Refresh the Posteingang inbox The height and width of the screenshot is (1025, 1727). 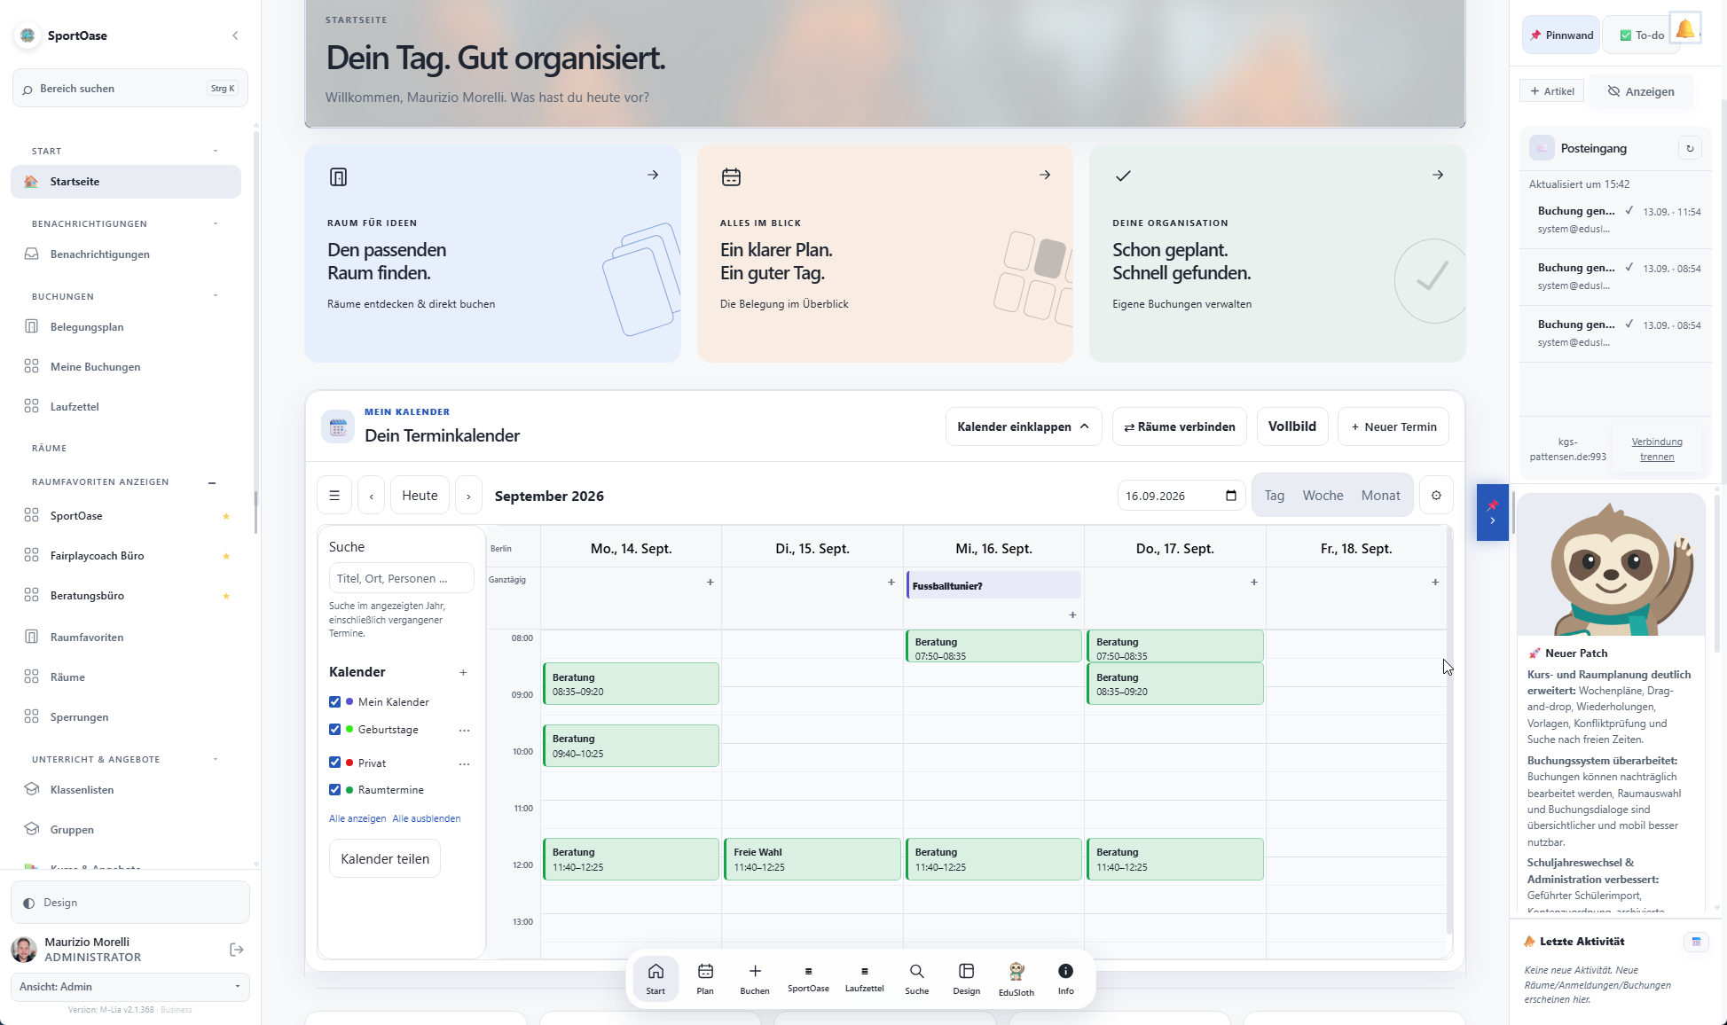pyautogui.click(x=1690, y=148)
